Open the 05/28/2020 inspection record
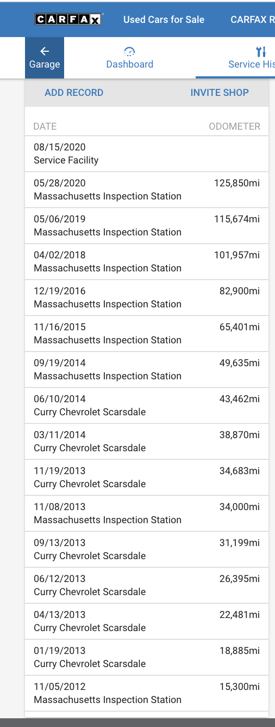The height and width of the screenshot is (727, 275). 147,190
